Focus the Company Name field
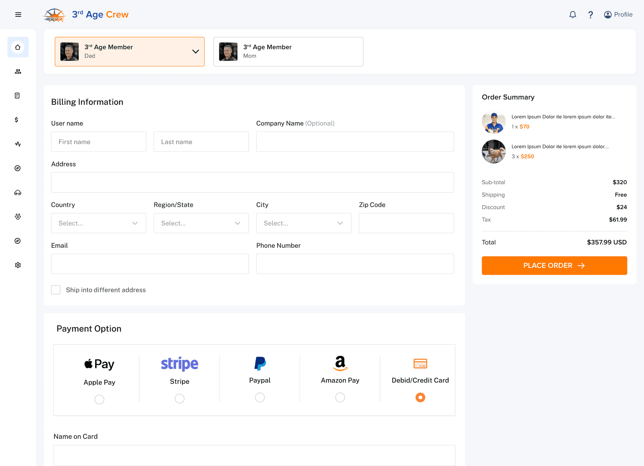644x466 pixels. (355, 142)
